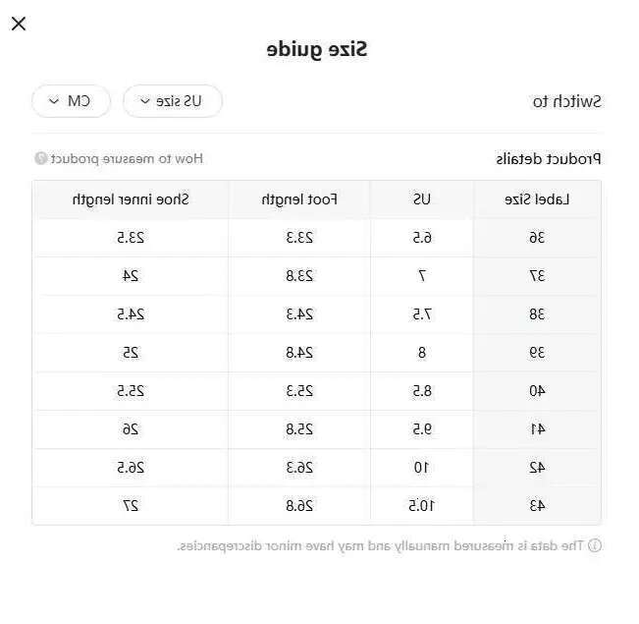Click the Size guide title
This screenshot has width=639, height=624.
click(x=317, y=49)
